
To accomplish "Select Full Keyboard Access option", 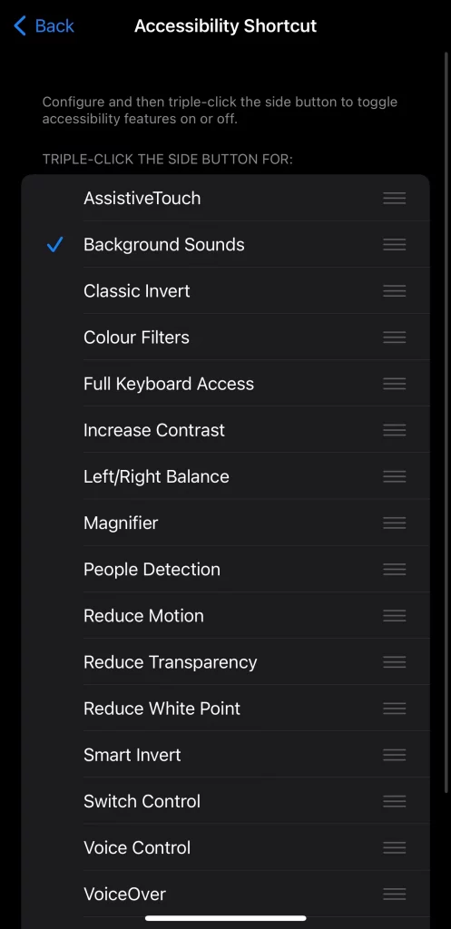I will click(x=225, y=384).
